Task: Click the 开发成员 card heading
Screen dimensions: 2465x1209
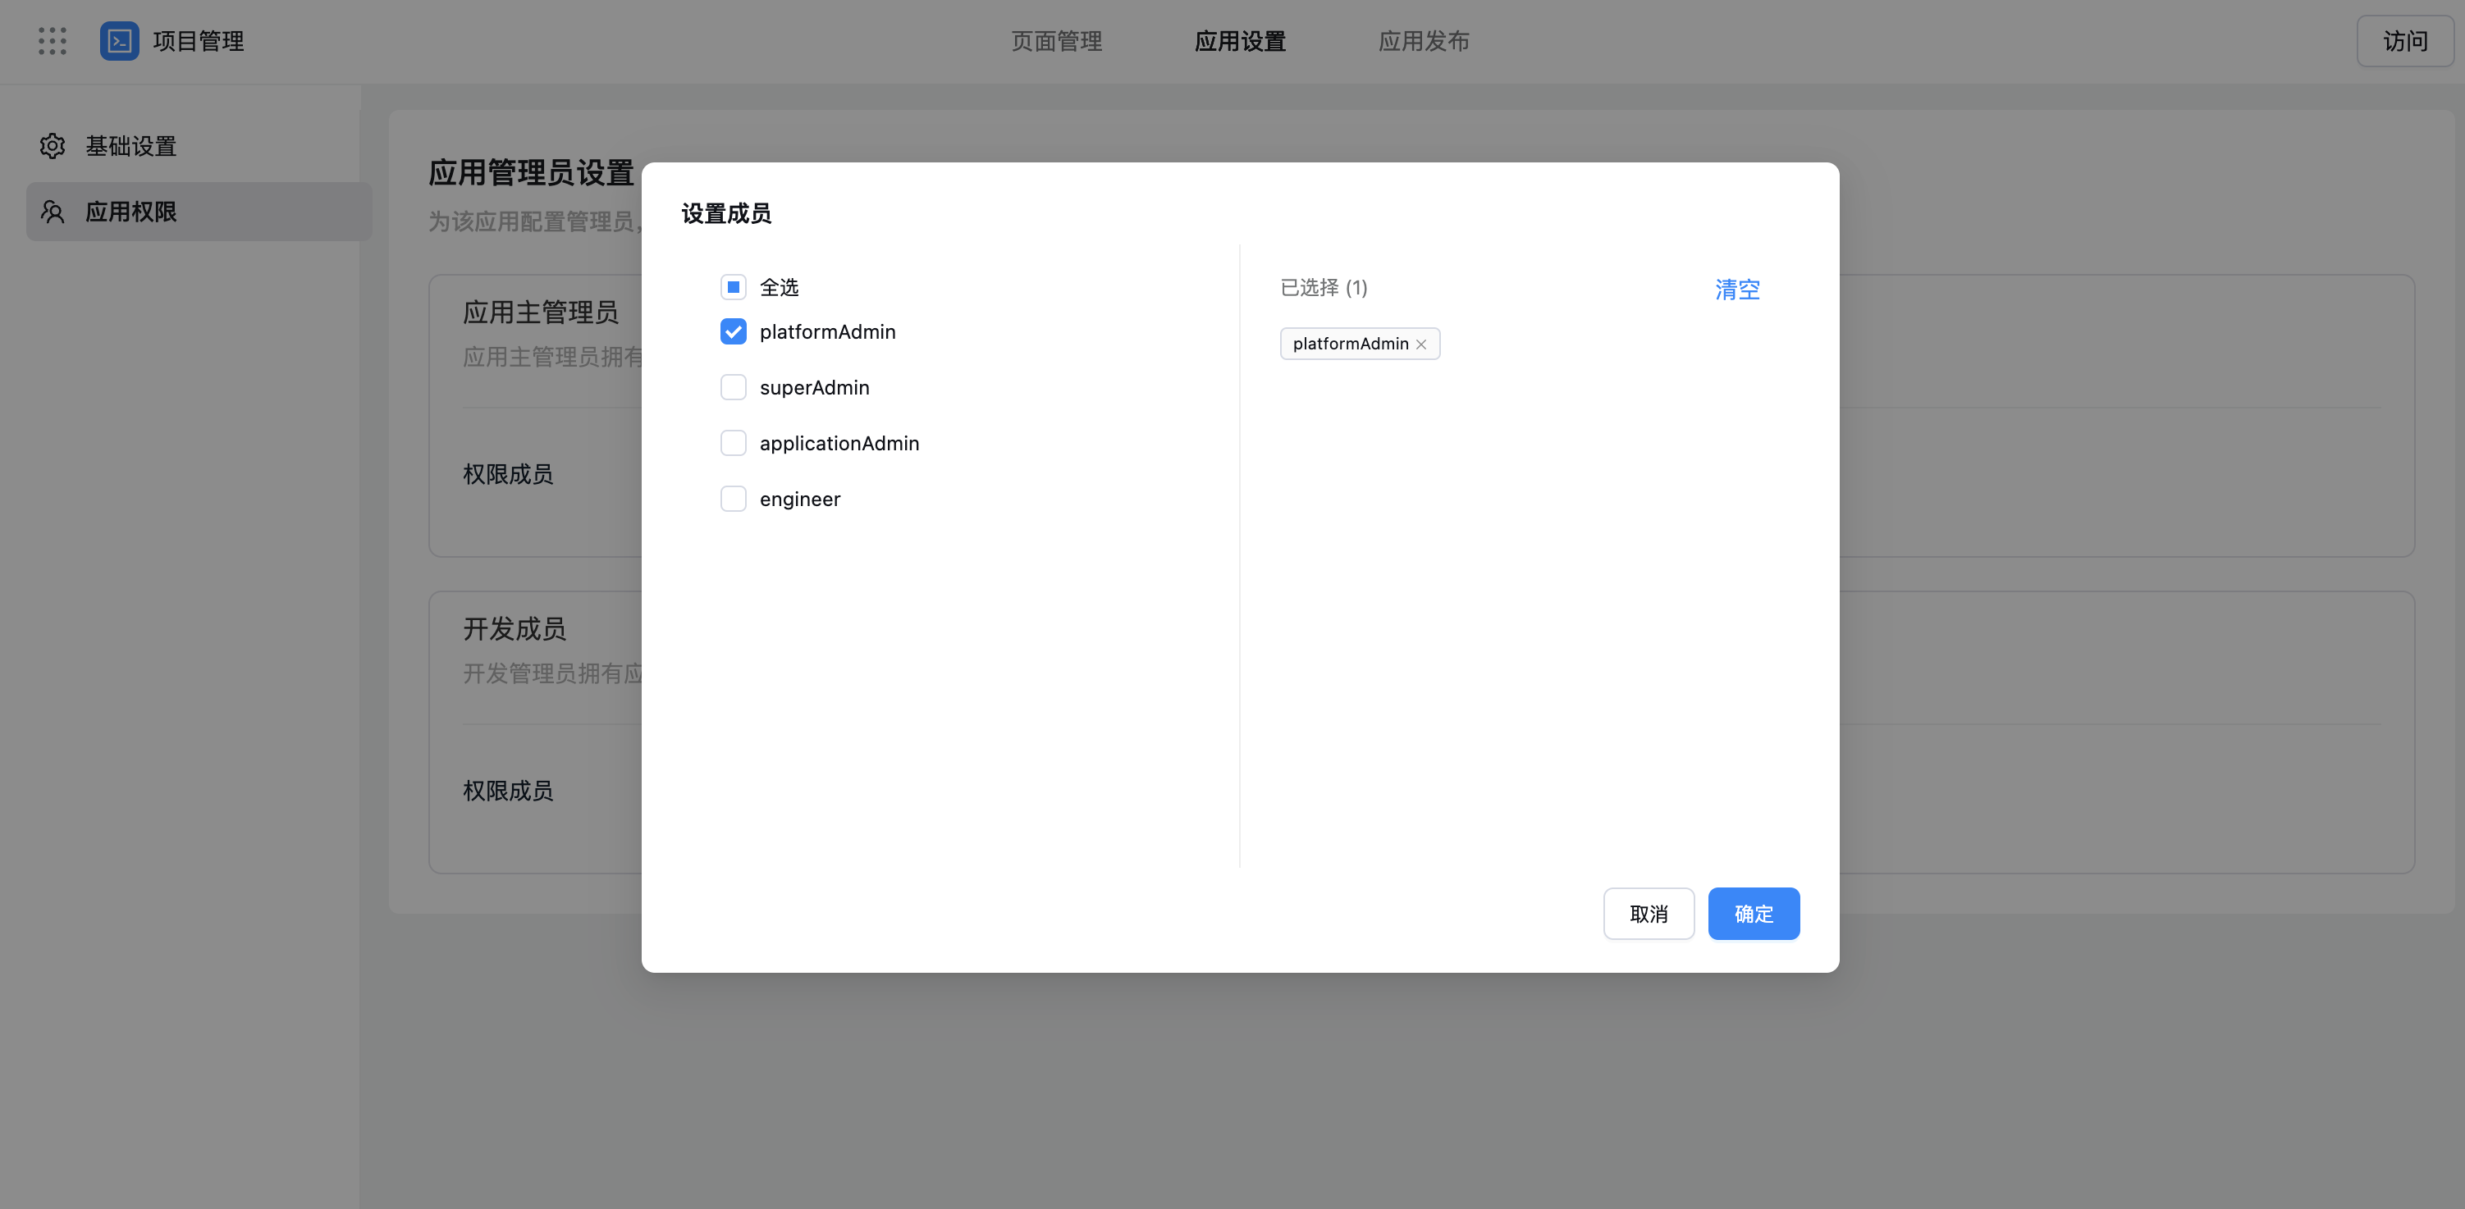Action: [x=514, y=628]
